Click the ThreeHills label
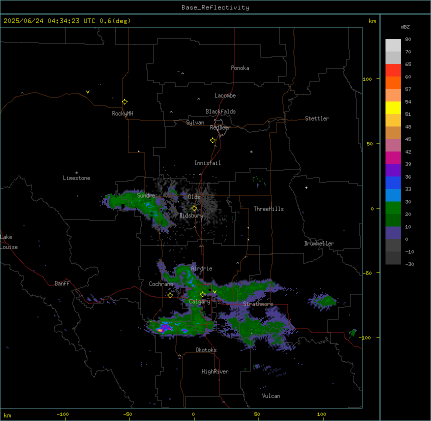This screenshot has width=431, height=421. click(x=268, y=209)
